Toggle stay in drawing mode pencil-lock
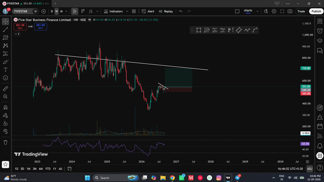 [5, 115]
